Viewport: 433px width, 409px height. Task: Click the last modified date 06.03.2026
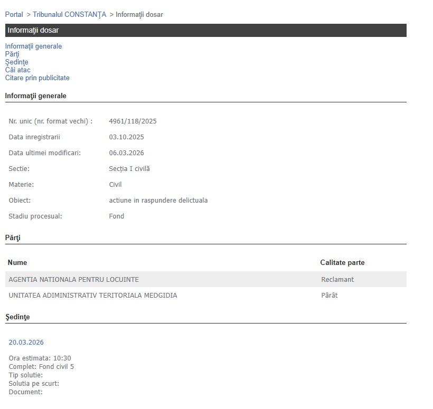[126, 153]
